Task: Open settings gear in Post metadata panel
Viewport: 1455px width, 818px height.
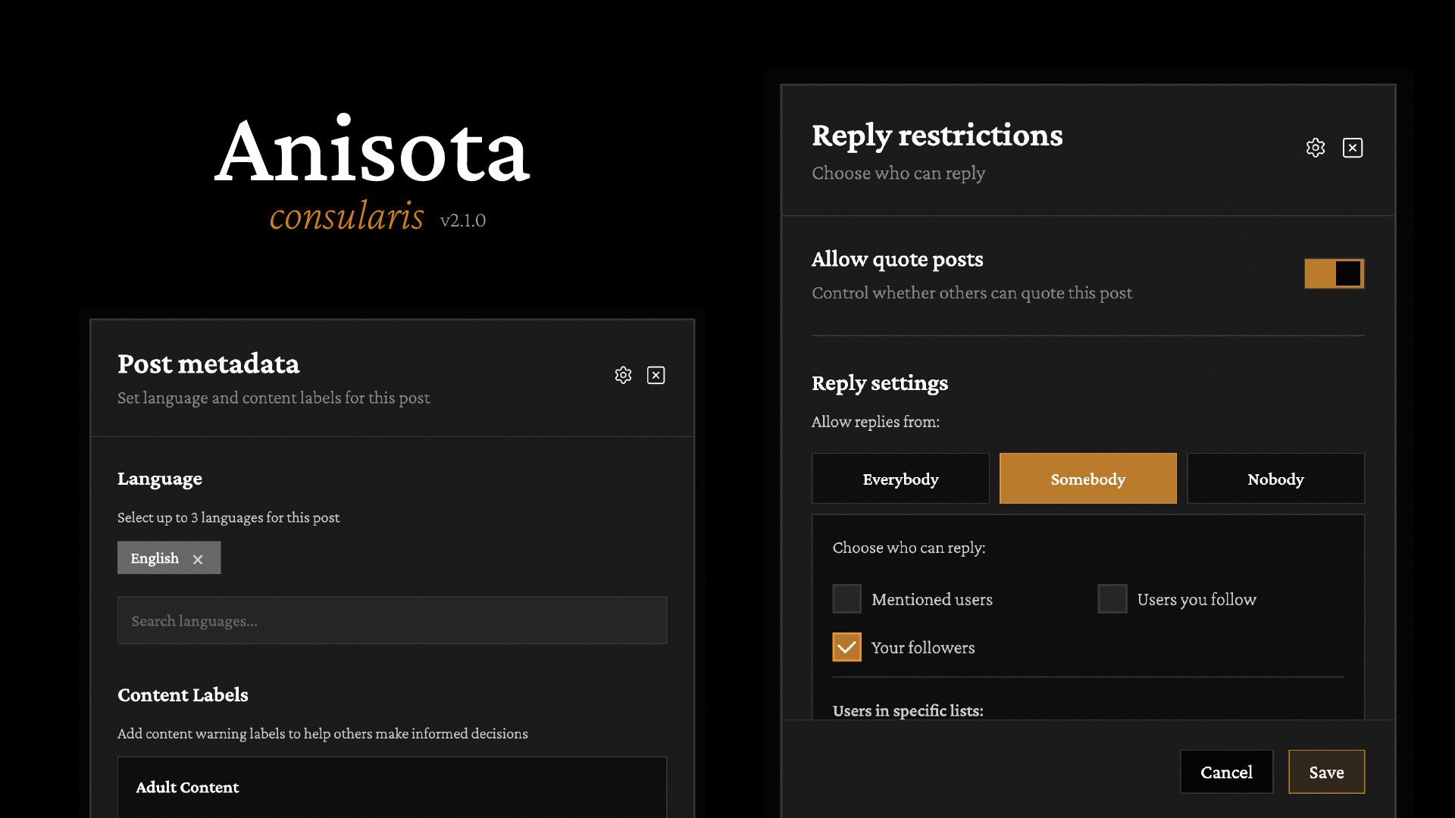Action: [x=623, y=376]
